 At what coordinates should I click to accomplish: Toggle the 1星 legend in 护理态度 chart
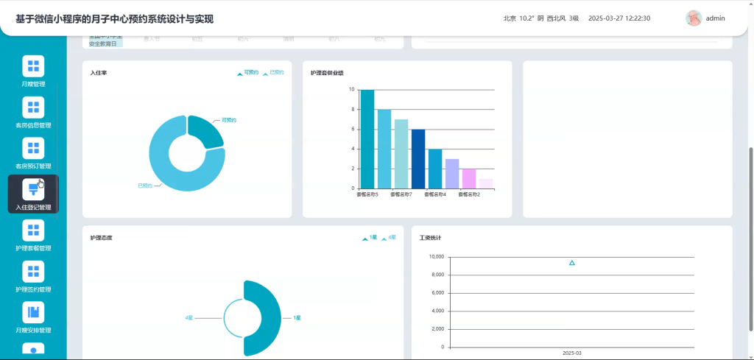[x=370, y=238]
